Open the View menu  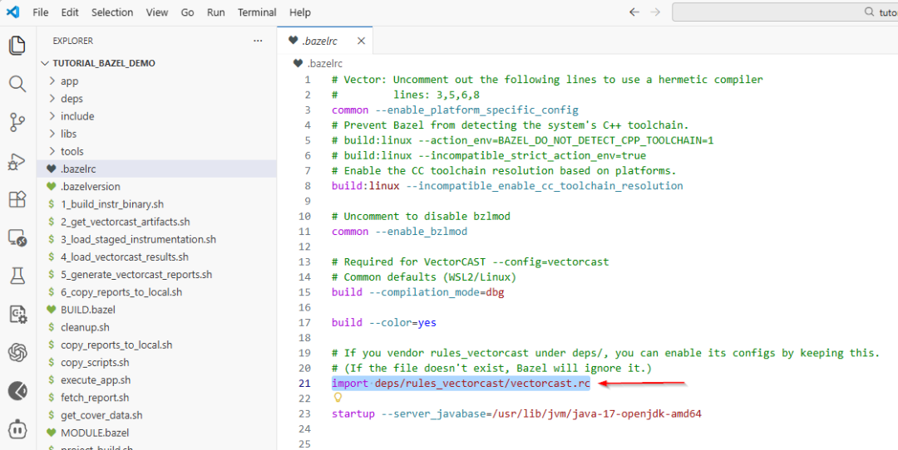click(157, 12)
